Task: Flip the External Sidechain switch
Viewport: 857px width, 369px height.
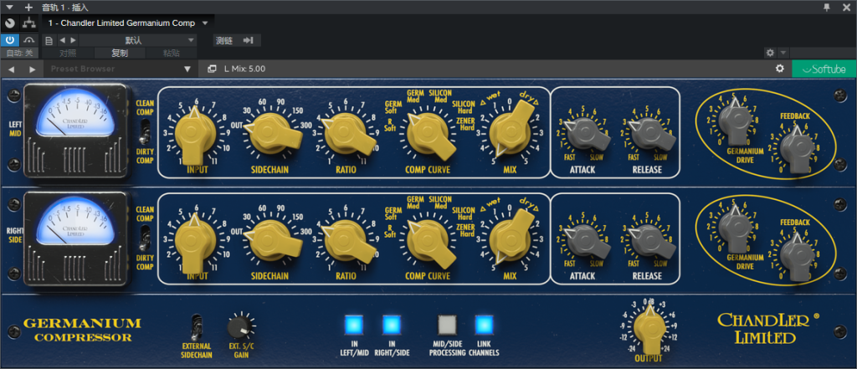Action: coord(196,327)
